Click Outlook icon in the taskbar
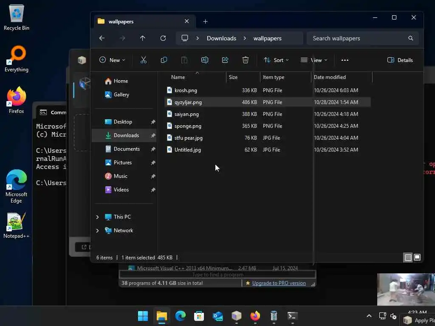Viewport: 435px width, 326px height. point(218,316)
